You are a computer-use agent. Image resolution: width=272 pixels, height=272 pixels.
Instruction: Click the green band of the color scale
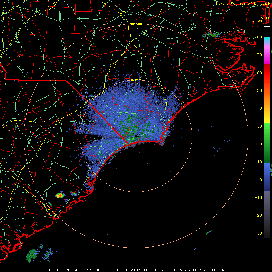click(267, 143)
